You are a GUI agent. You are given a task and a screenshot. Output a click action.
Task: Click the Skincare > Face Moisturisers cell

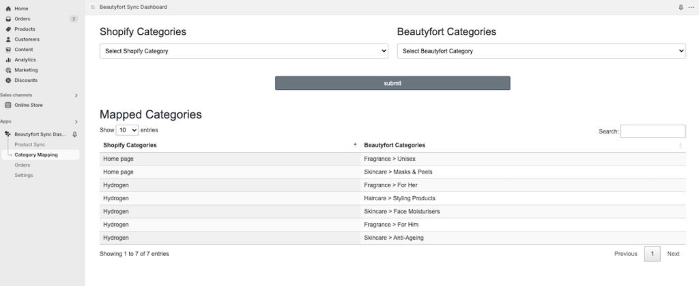tap(523, 211)
